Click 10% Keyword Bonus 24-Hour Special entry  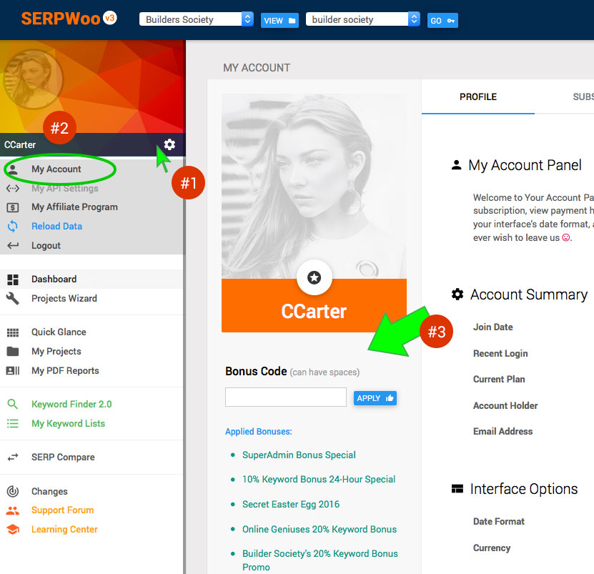click(x=319, y=479)
